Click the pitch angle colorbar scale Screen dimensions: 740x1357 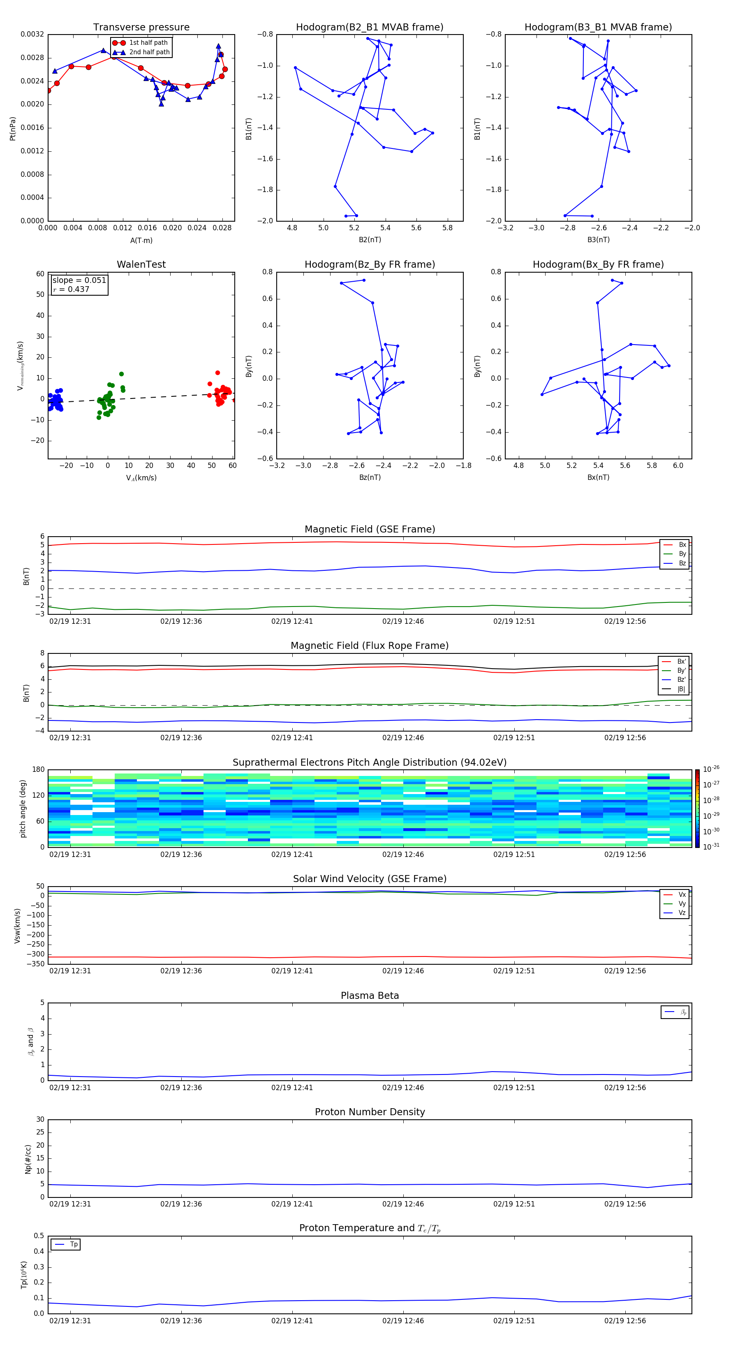(x=697, y=808)
